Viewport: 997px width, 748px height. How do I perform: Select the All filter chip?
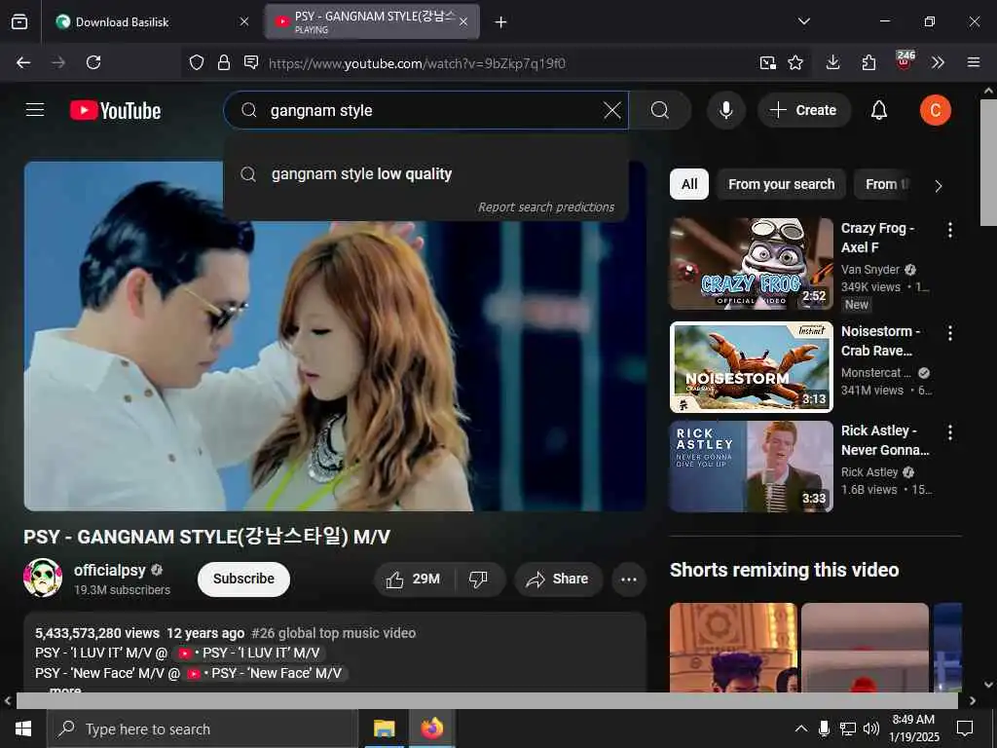688,184
